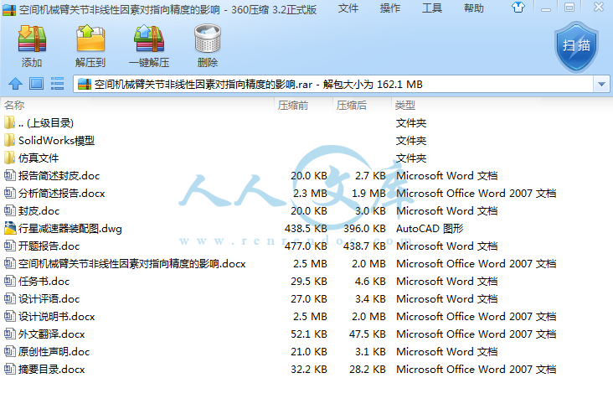Select the parent directory folder icon
This screenshot has height=409, width=613.
point(10,122)
